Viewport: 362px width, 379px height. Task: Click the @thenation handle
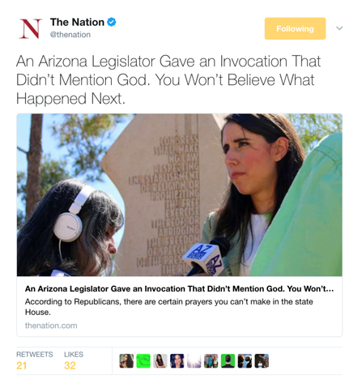tap(70, 35)
